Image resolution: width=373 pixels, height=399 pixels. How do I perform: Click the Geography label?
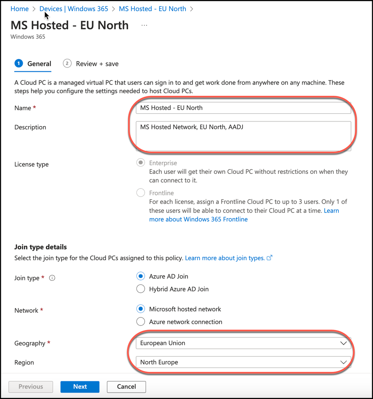(30, 343)
